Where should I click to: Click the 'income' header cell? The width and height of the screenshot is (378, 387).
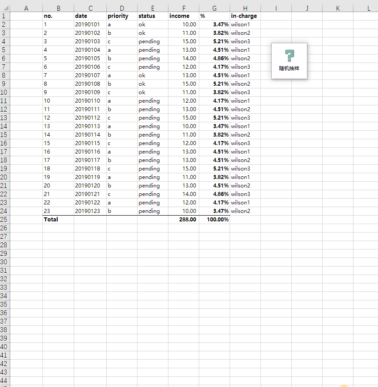(184, 16)
